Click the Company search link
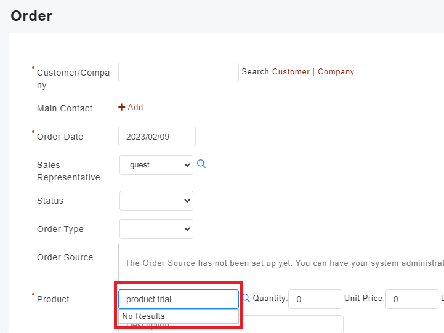The image size is (444, 333). 336,72
